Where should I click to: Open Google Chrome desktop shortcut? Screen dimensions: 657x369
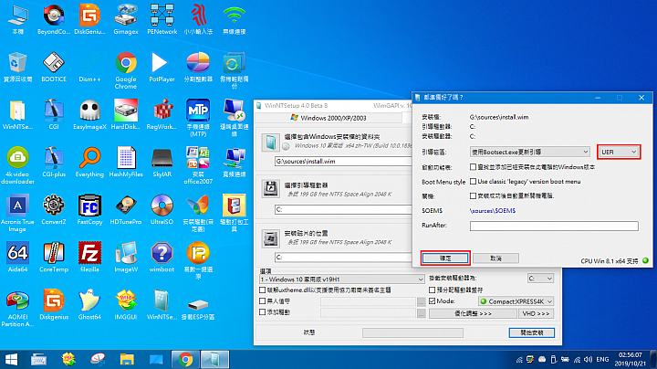126,70
